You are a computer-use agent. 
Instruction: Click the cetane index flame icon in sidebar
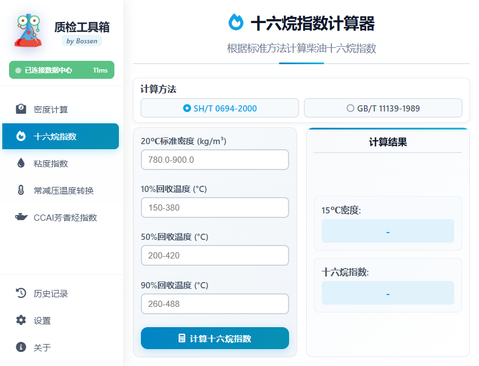(x=21, y=136)
